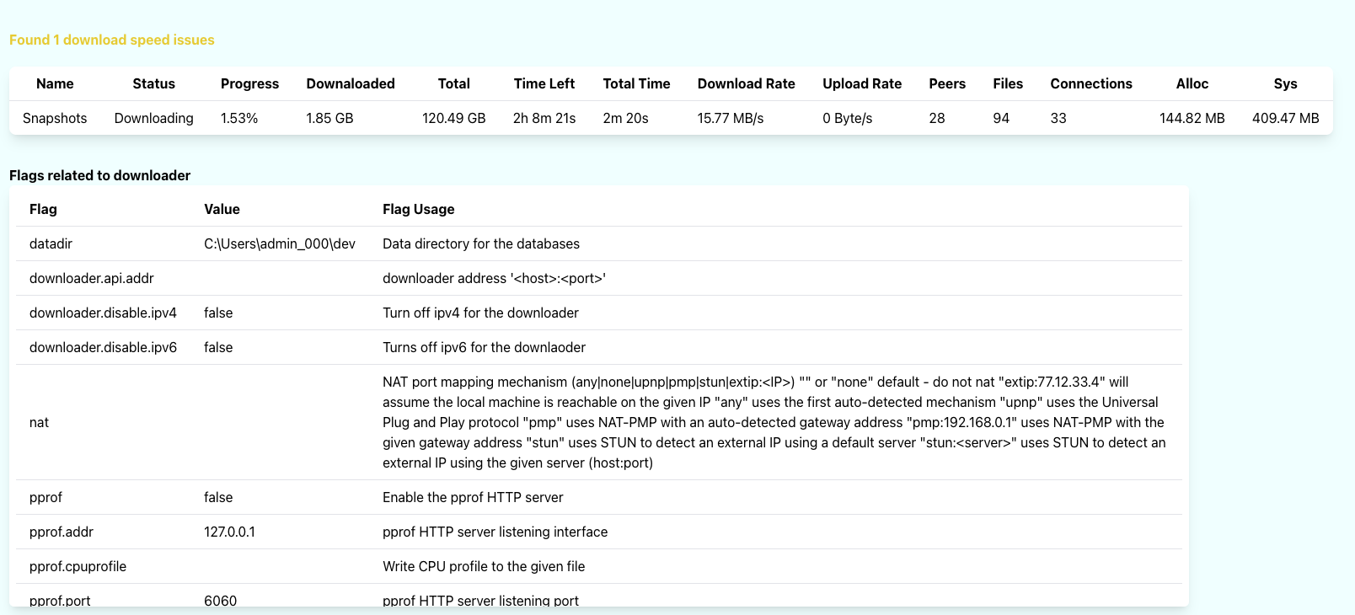Click the Total column header
The height and width of the screenshot is (615, 1355).
pyautogui.click(x=454, y=83)
